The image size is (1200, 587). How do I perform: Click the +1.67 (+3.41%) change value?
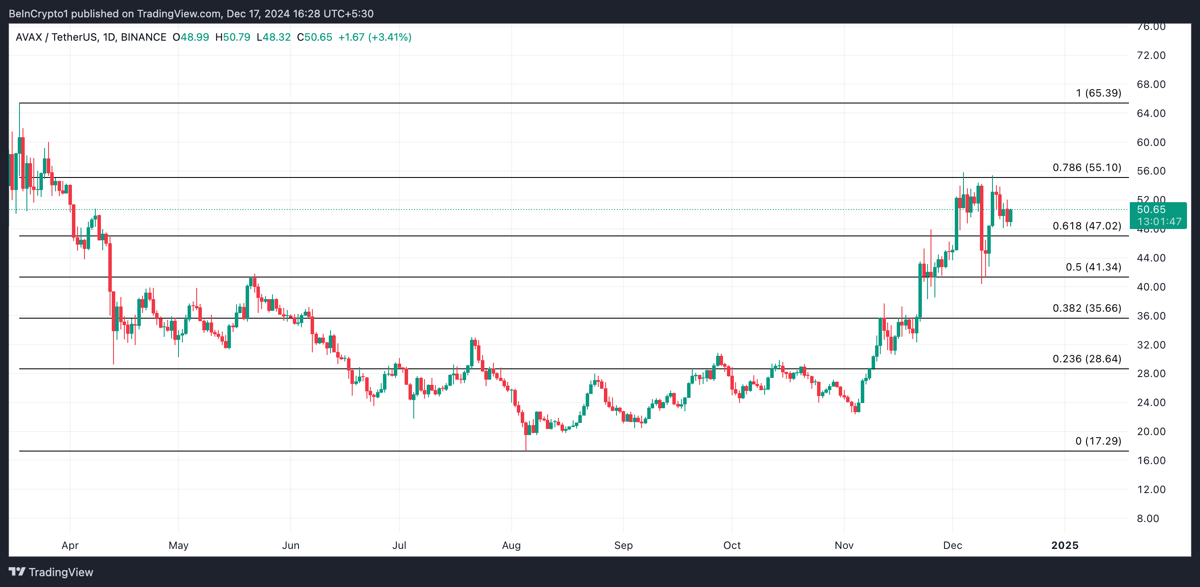point(375,37)
